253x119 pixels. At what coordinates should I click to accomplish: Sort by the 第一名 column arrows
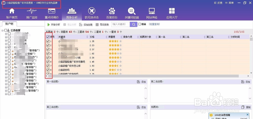pos(181,37)
